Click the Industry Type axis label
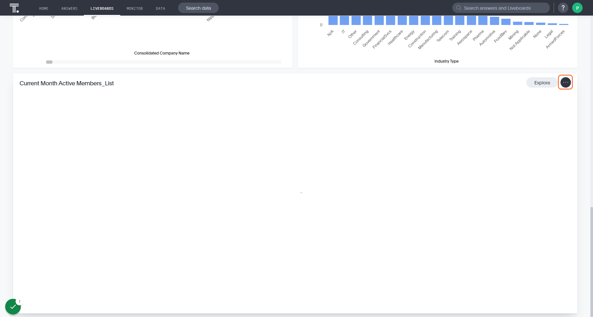The image size is (593, 317). (x=446, y=61)
